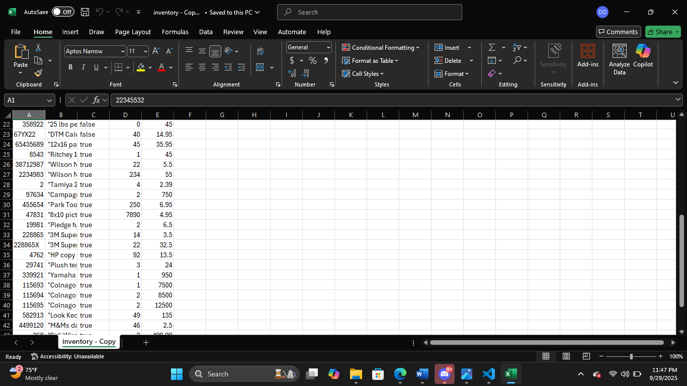The image size is (687, 386).
Task: Click the AutoSum sigma icon
Action: point(491,47)
